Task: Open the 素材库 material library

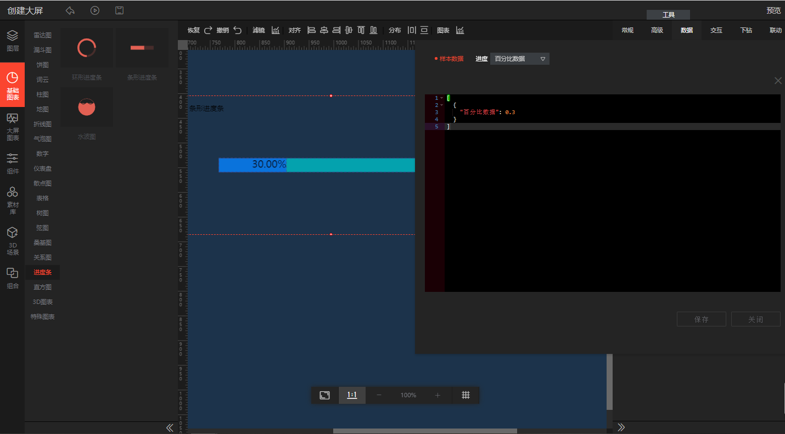Action: tap(13, 200)
